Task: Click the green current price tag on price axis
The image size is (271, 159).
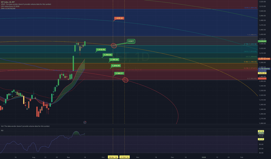Action: tap(262, 41)
